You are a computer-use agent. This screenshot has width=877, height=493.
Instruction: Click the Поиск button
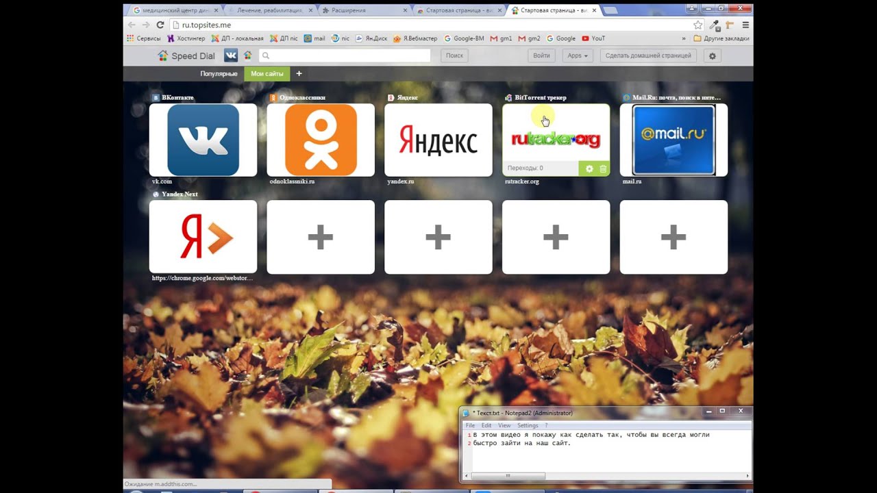pos(454,55)
